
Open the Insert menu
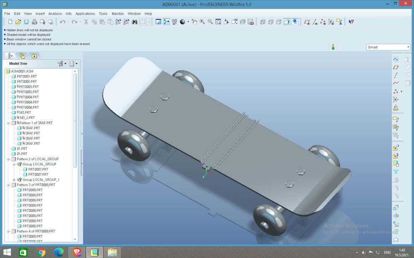tap(40, 14)
